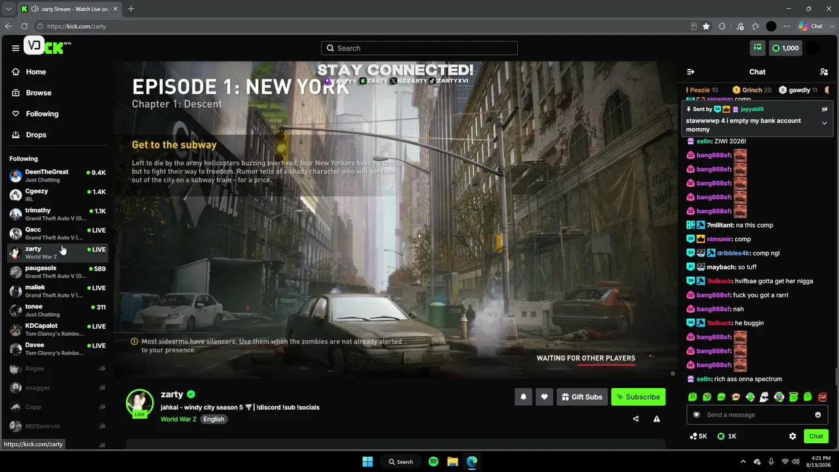This screenshot has width=839, height=472.
Task: Toggle the favorite star for this page
Action: click(x=706, y=26)
